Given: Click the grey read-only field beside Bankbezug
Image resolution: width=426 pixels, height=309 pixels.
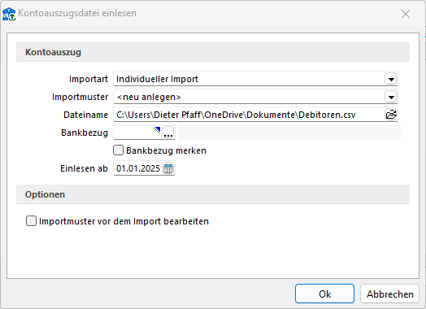Looking at the screenshot, I should [289, 133].
